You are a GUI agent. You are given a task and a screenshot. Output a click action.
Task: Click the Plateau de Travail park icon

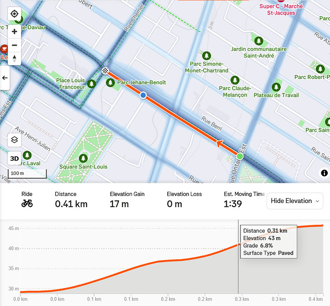point(276,87)
